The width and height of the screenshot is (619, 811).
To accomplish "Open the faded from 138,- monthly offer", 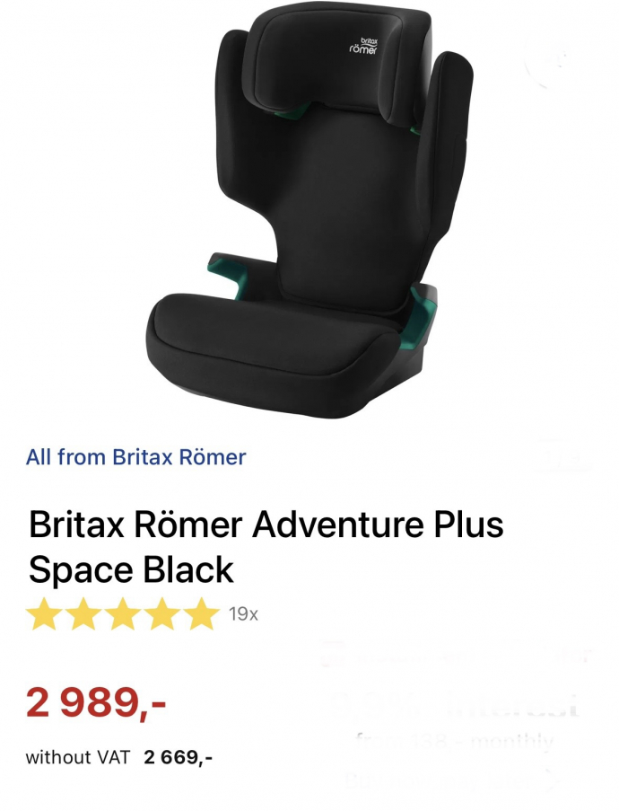I will pyautogui.click(x=455, y=741).
